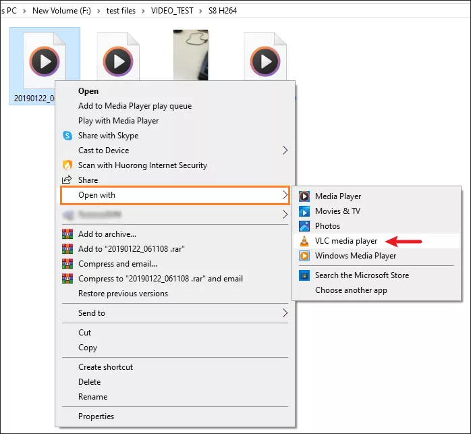Image resolution: width=471 pixels, height=434 pixels.
Task: Navigate to test files breadcrumb
Action: 121,11
